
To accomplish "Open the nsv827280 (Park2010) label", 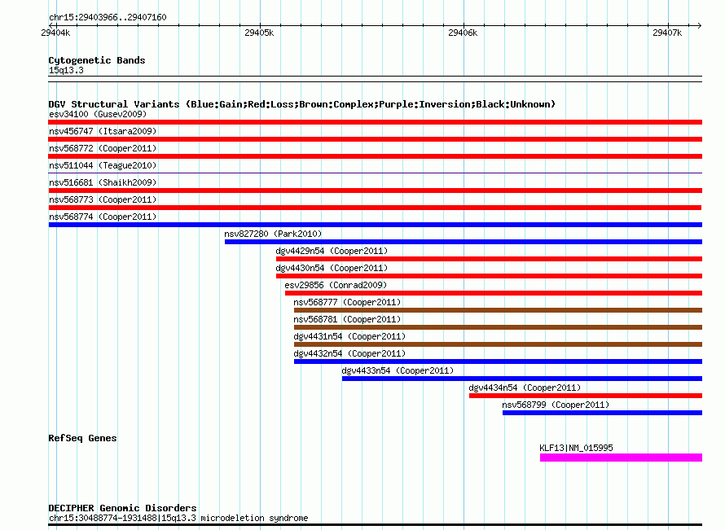I will coord(273,234).
